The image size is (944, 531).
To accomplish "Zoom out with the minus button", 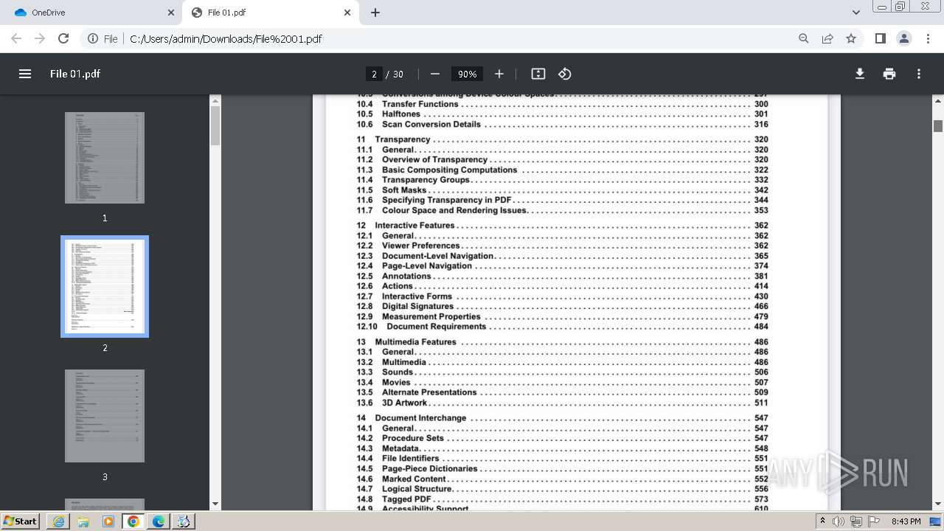I will (x=435, y=74).
